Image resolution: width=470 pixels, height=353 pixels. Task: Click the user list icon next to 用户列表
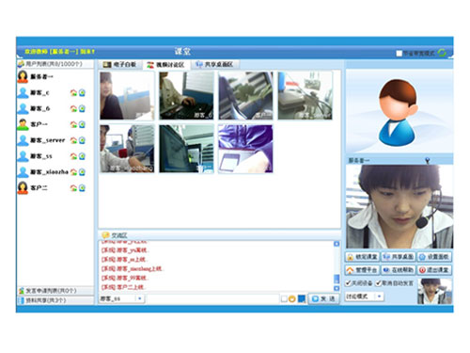pyautogui.click(x=21, y=64)
